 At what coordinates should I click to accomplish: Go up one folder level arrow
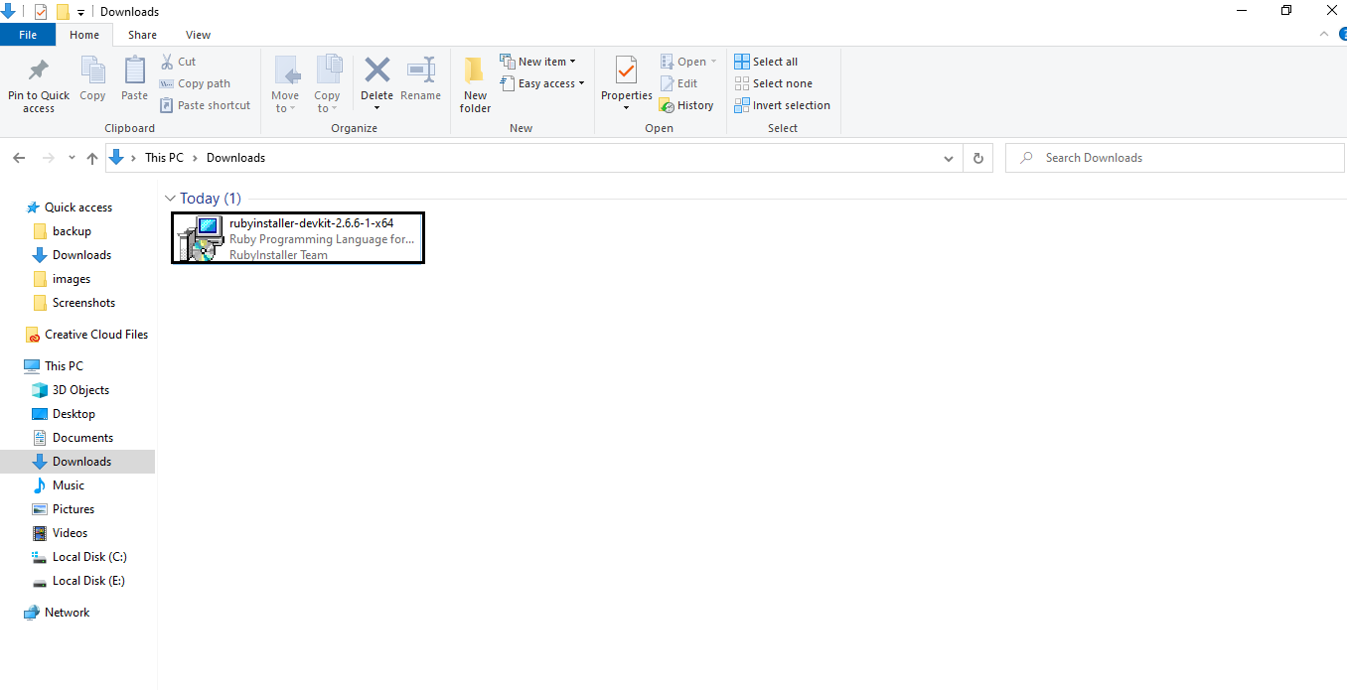click(x=92, y=158)
